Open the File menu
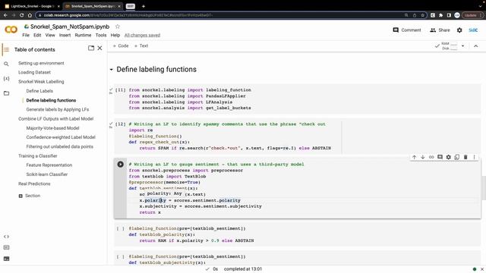Viewport: 486px width, 273px height. coord(26,36)
